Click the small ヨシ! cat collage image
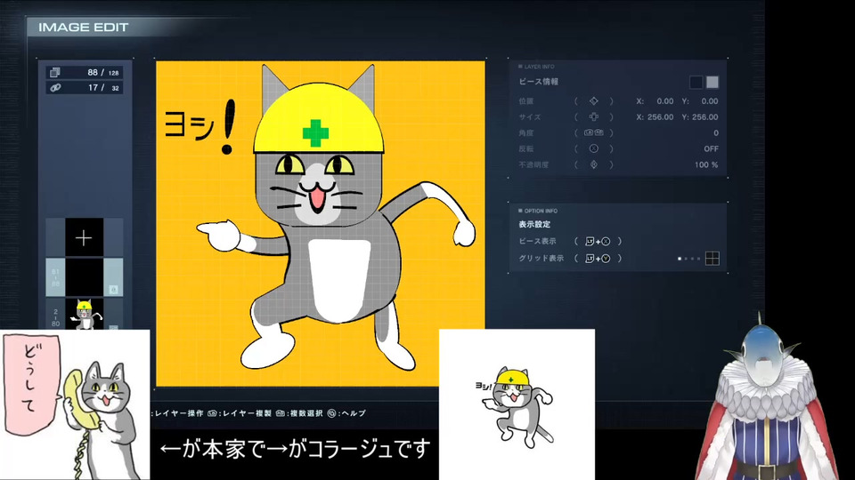Viewport: 855px width, 480px height. [517, 404]
